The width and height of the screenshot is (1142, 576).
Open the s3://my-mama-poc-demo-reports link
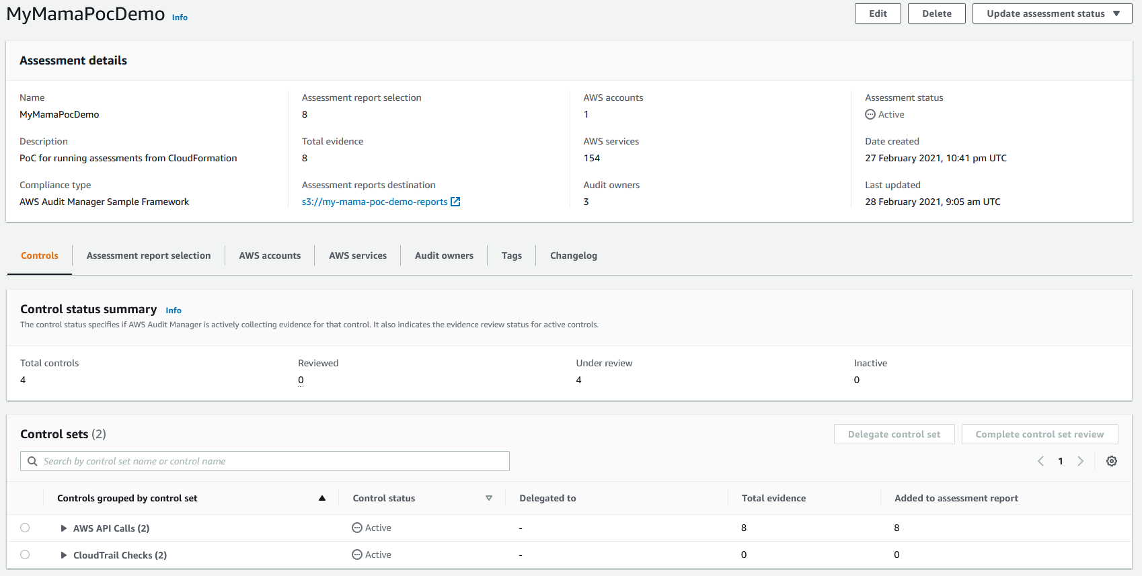[x=375, y=202]
